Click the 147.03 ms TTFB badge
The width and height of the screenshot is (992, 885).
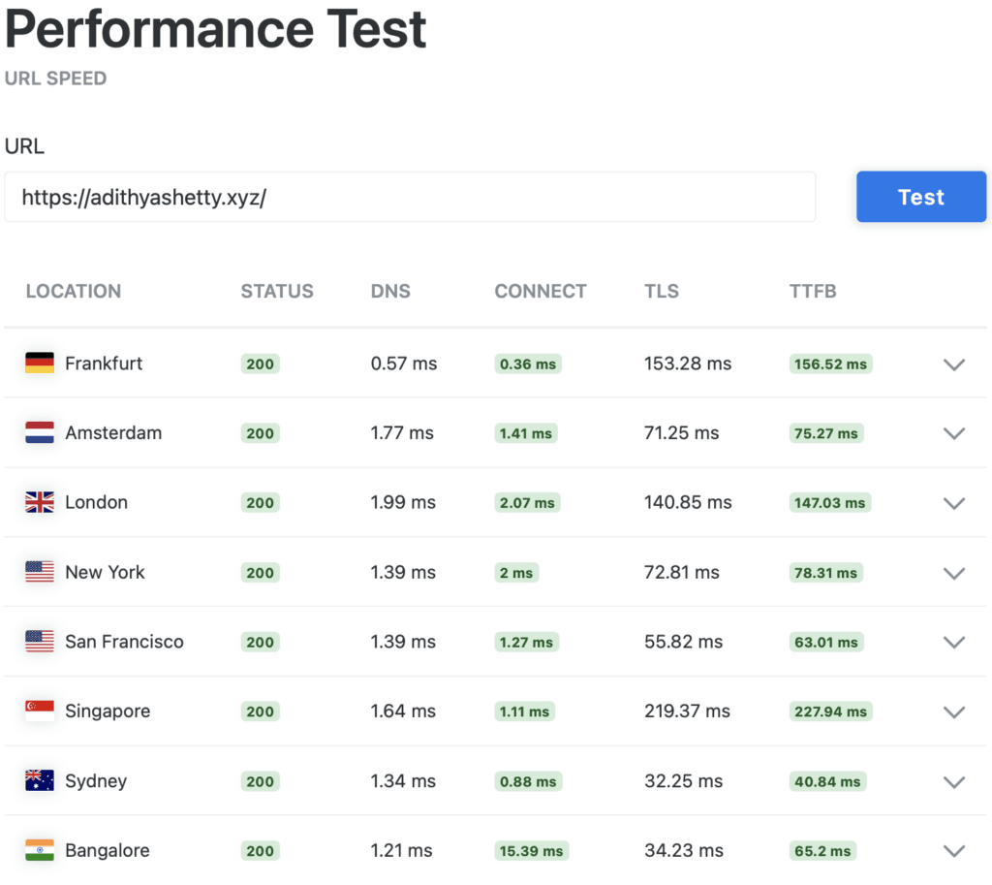click(830, 503)
